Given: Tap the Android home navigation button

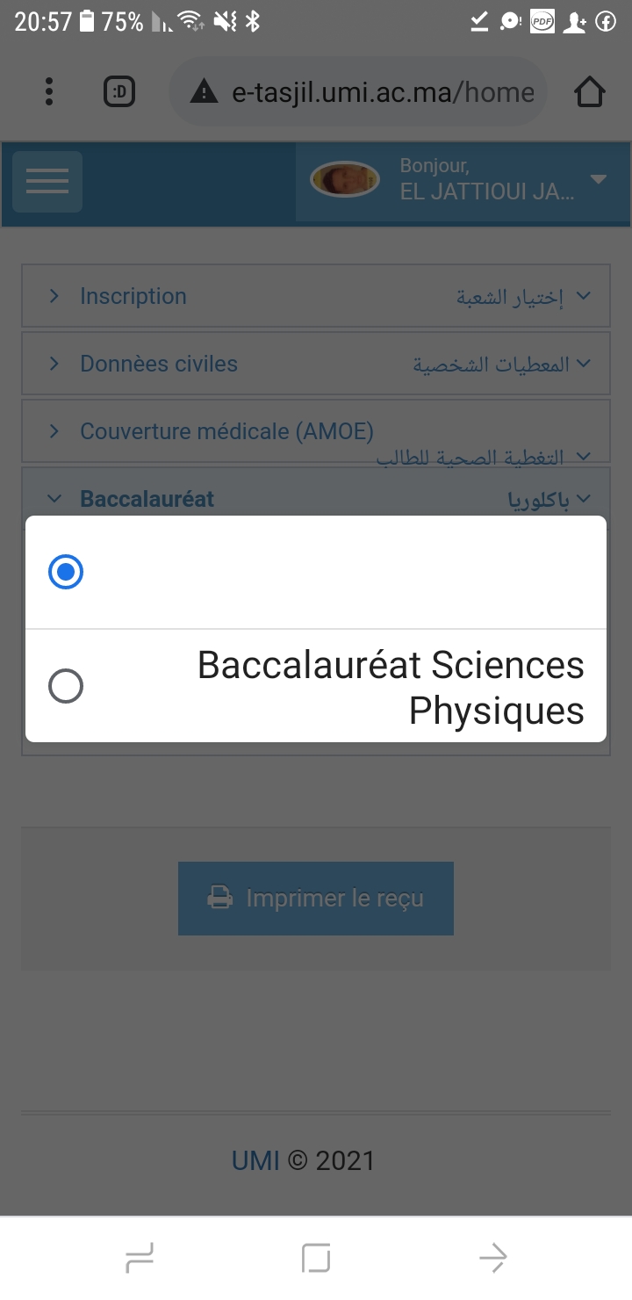Looking at the screenshot, I should click(316, 1258).
